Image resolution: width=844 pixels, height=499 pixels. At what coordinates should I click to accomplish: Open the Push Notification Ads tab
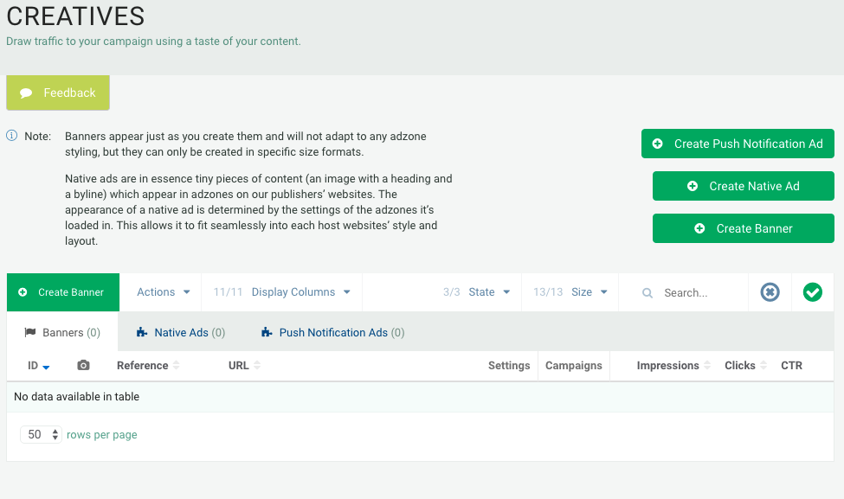pos(332,332)
